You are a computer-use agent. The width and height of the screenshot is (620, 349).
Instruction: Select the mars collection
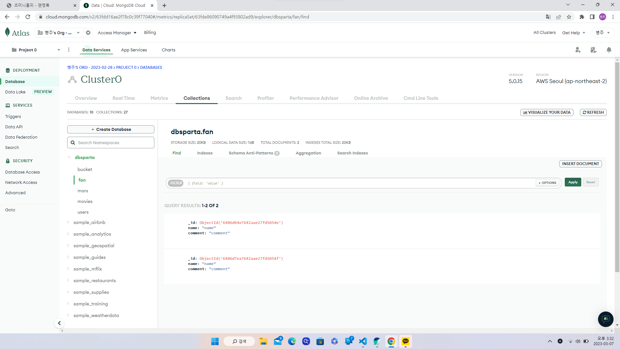pos(83,191)
